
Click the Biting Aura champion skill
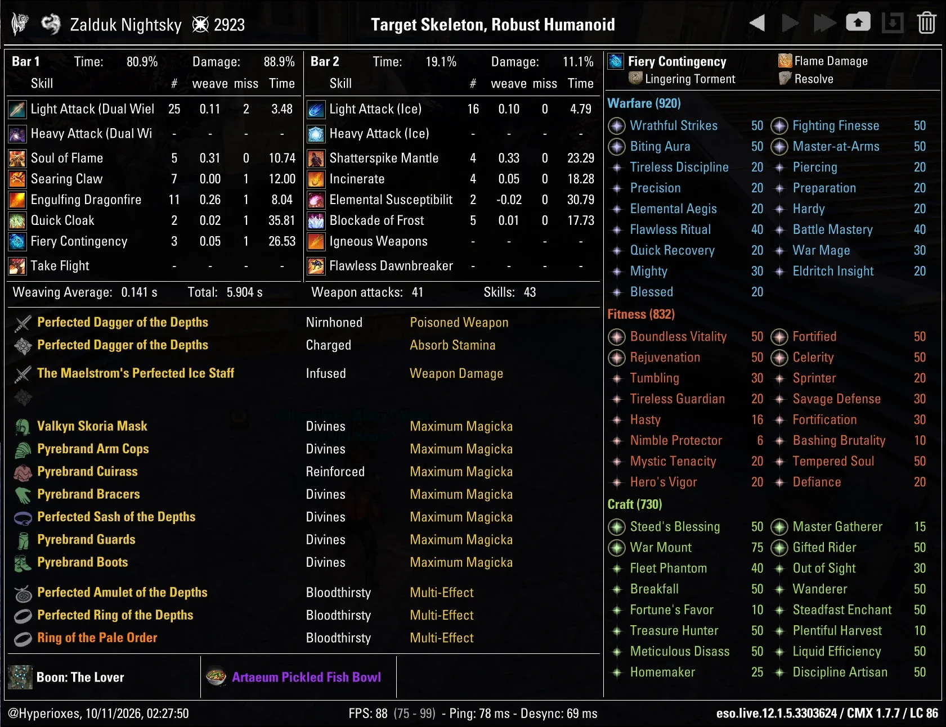[x=660, y=146]
